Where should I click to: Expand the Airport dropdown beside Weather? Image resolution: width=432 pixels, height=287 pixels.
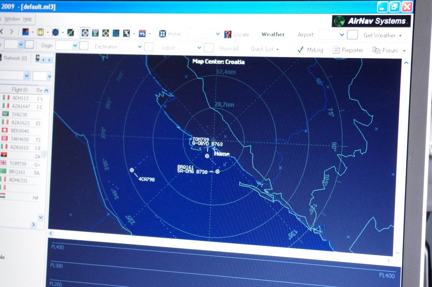coord(342,35)
